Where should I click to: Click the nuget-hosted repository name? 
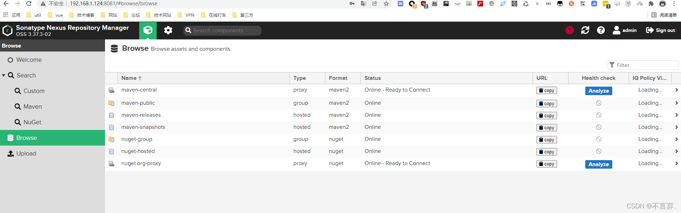pyautogui.click(x=138, y=151)
